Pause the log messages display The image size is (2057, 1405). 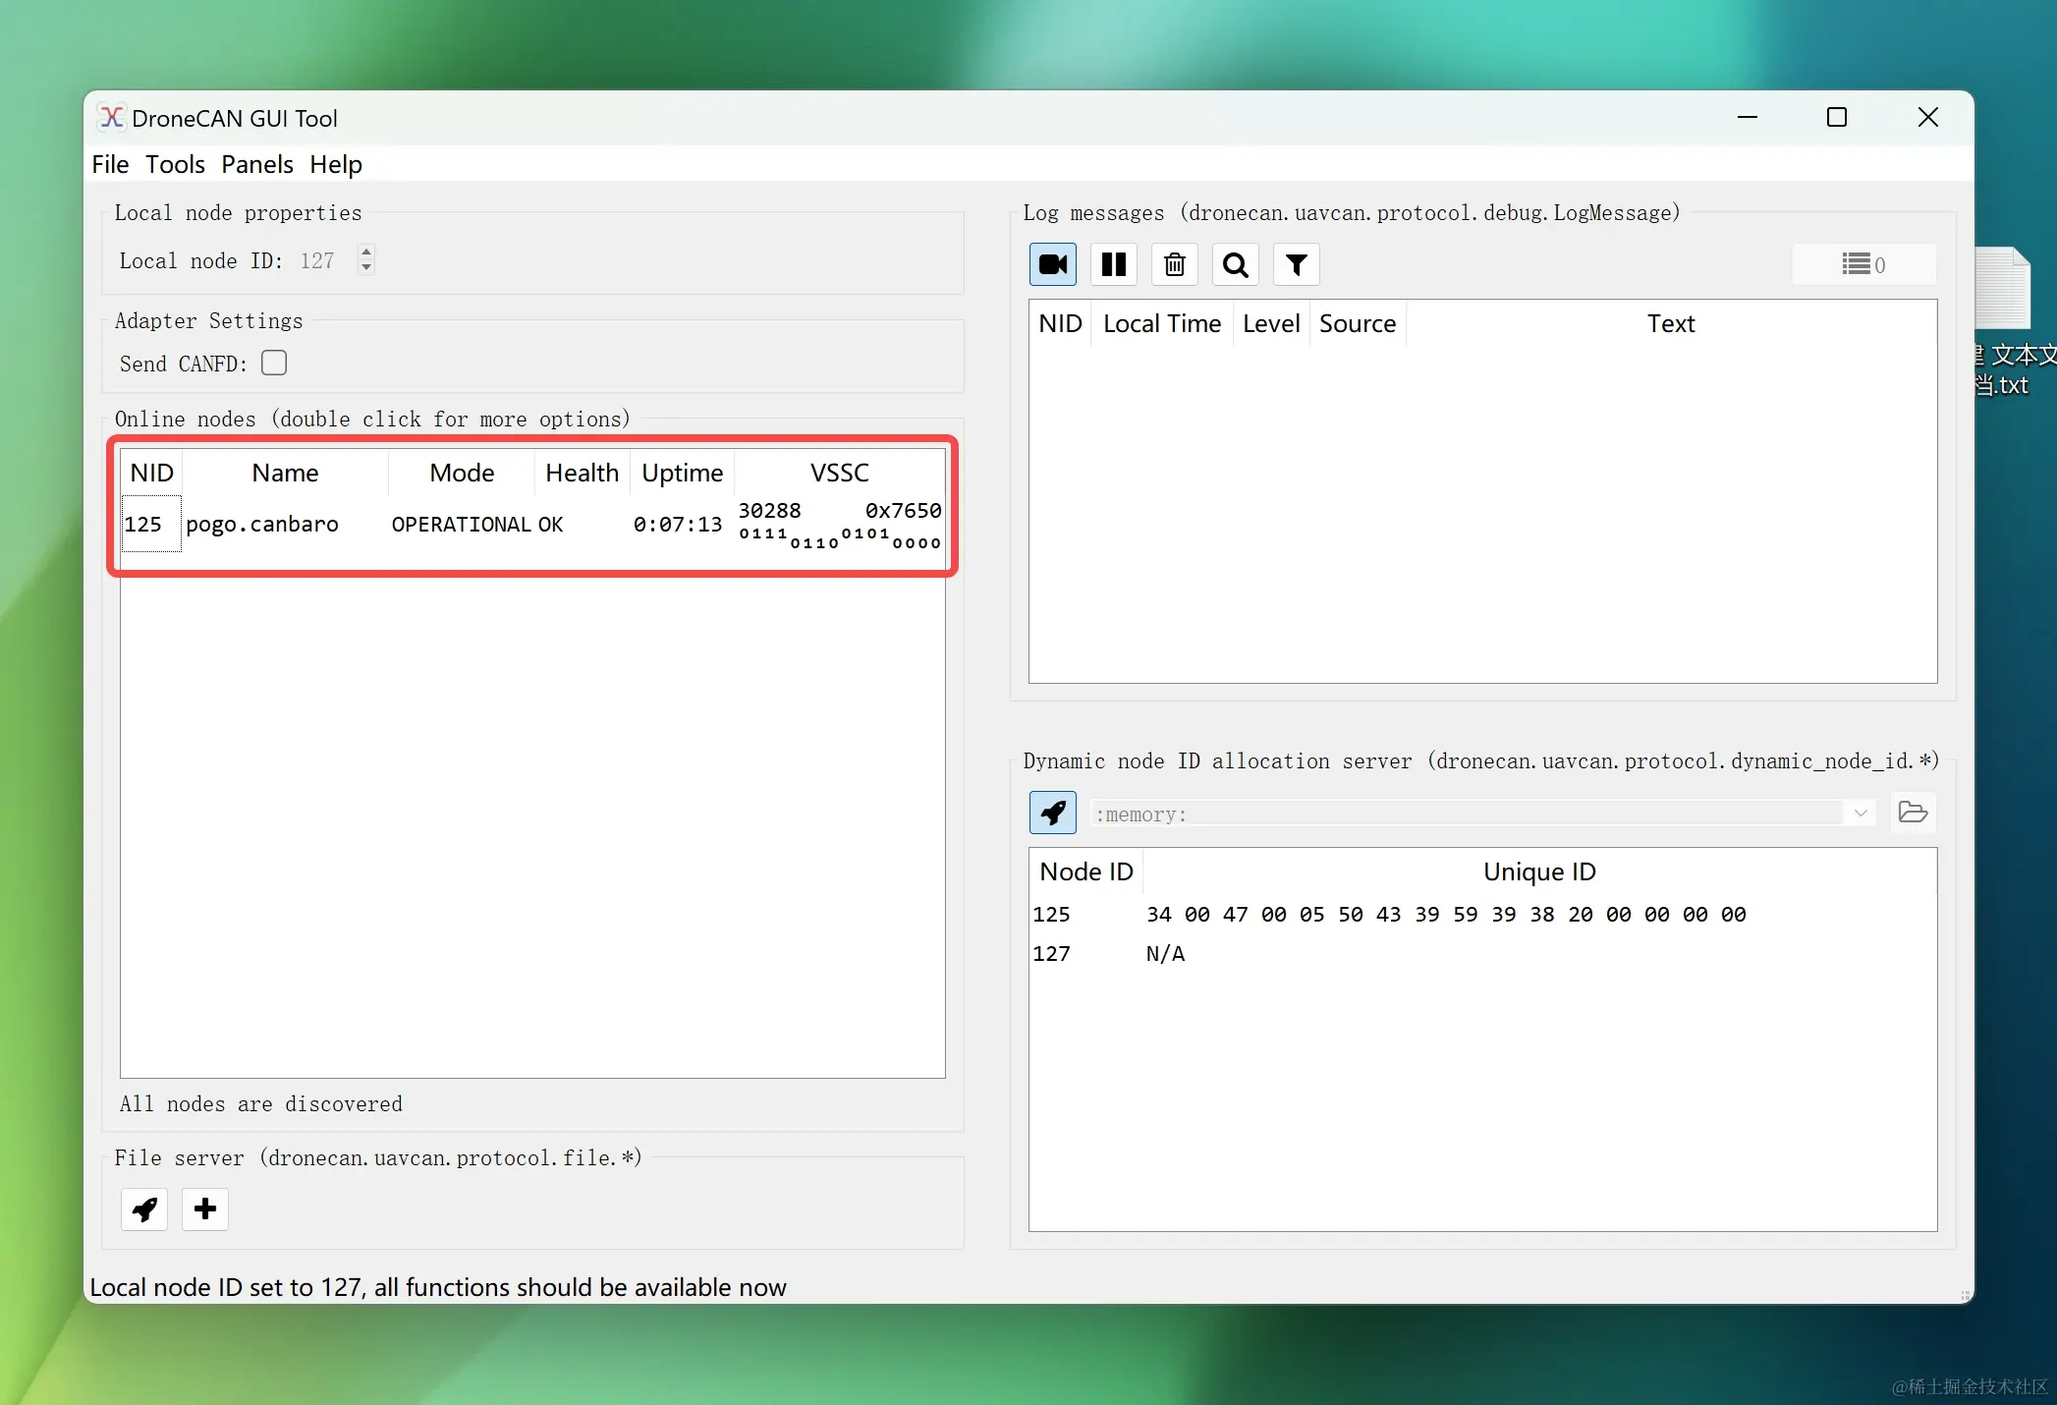pyautogui.click(x=1113, y=264)
